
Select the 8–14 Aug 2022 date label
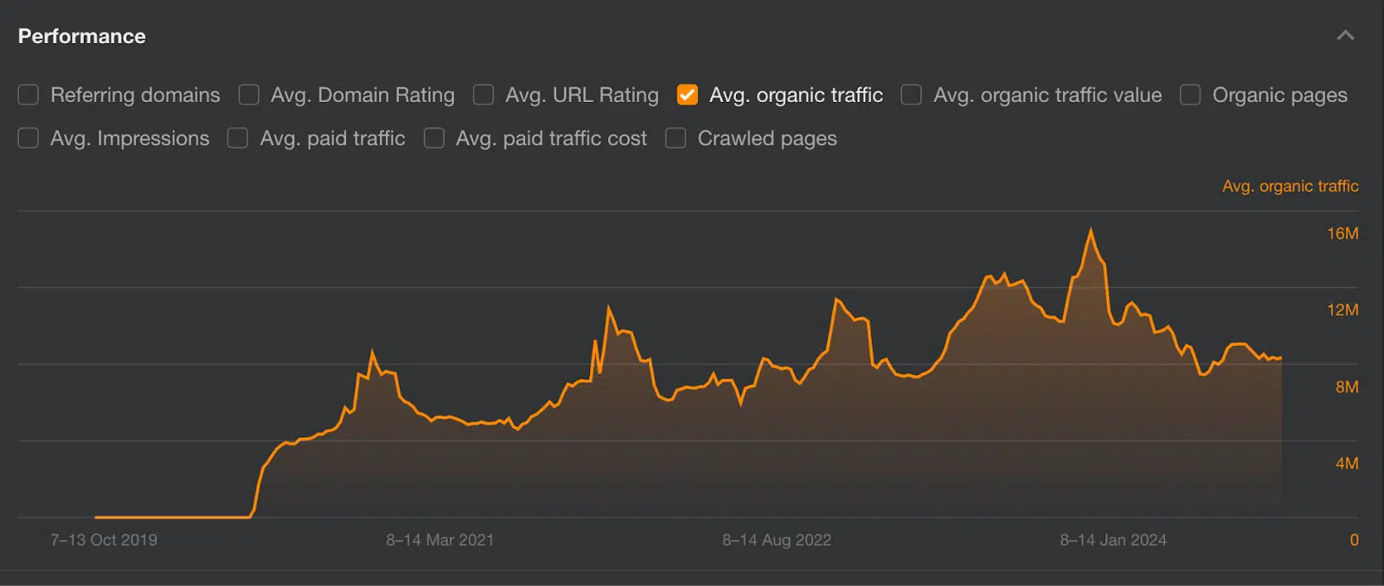[x=777, y=540]
